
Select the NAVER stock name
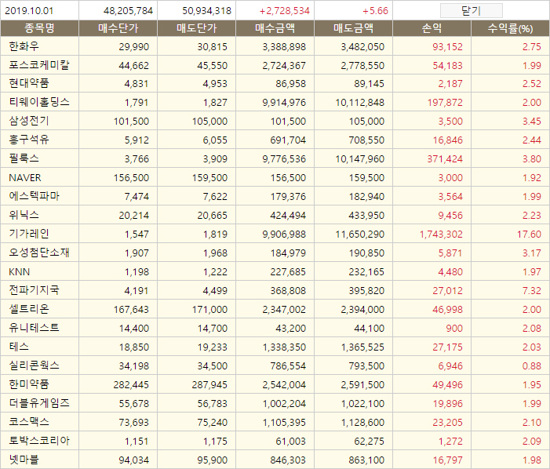pos(25,178)
